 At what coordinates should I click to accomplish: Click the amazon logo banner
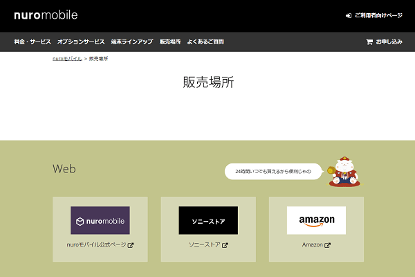[x=316, y=220]
